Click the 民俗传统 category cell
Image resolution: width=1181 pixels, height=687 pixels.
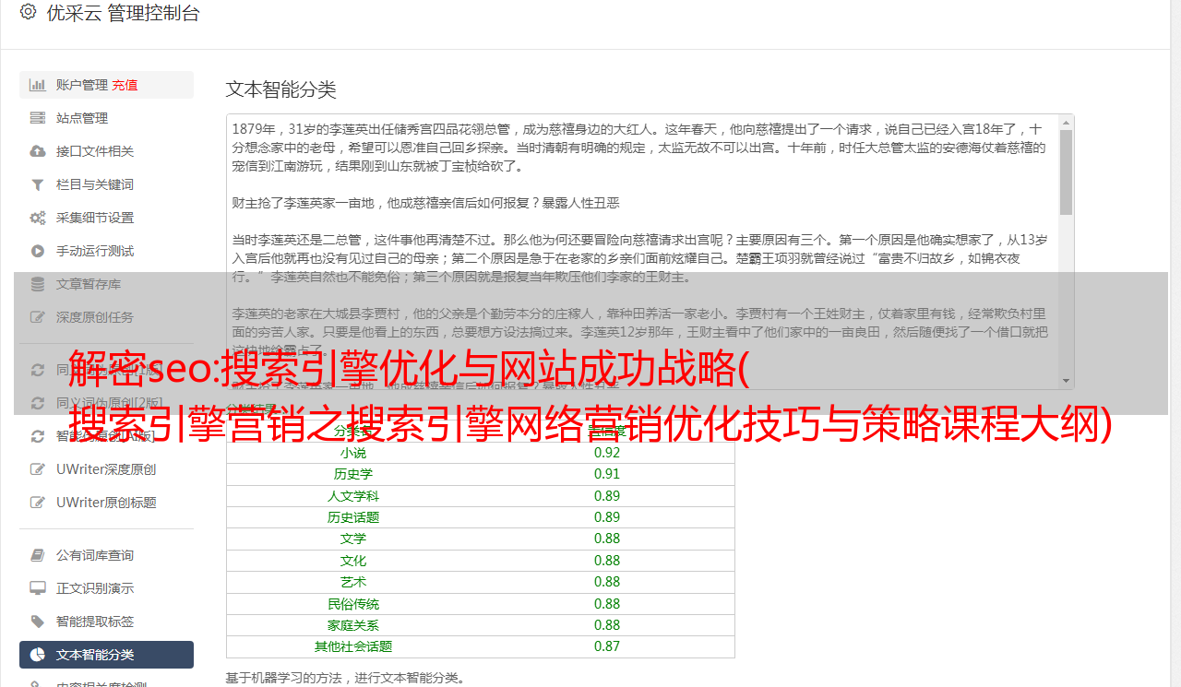[353, 604]
